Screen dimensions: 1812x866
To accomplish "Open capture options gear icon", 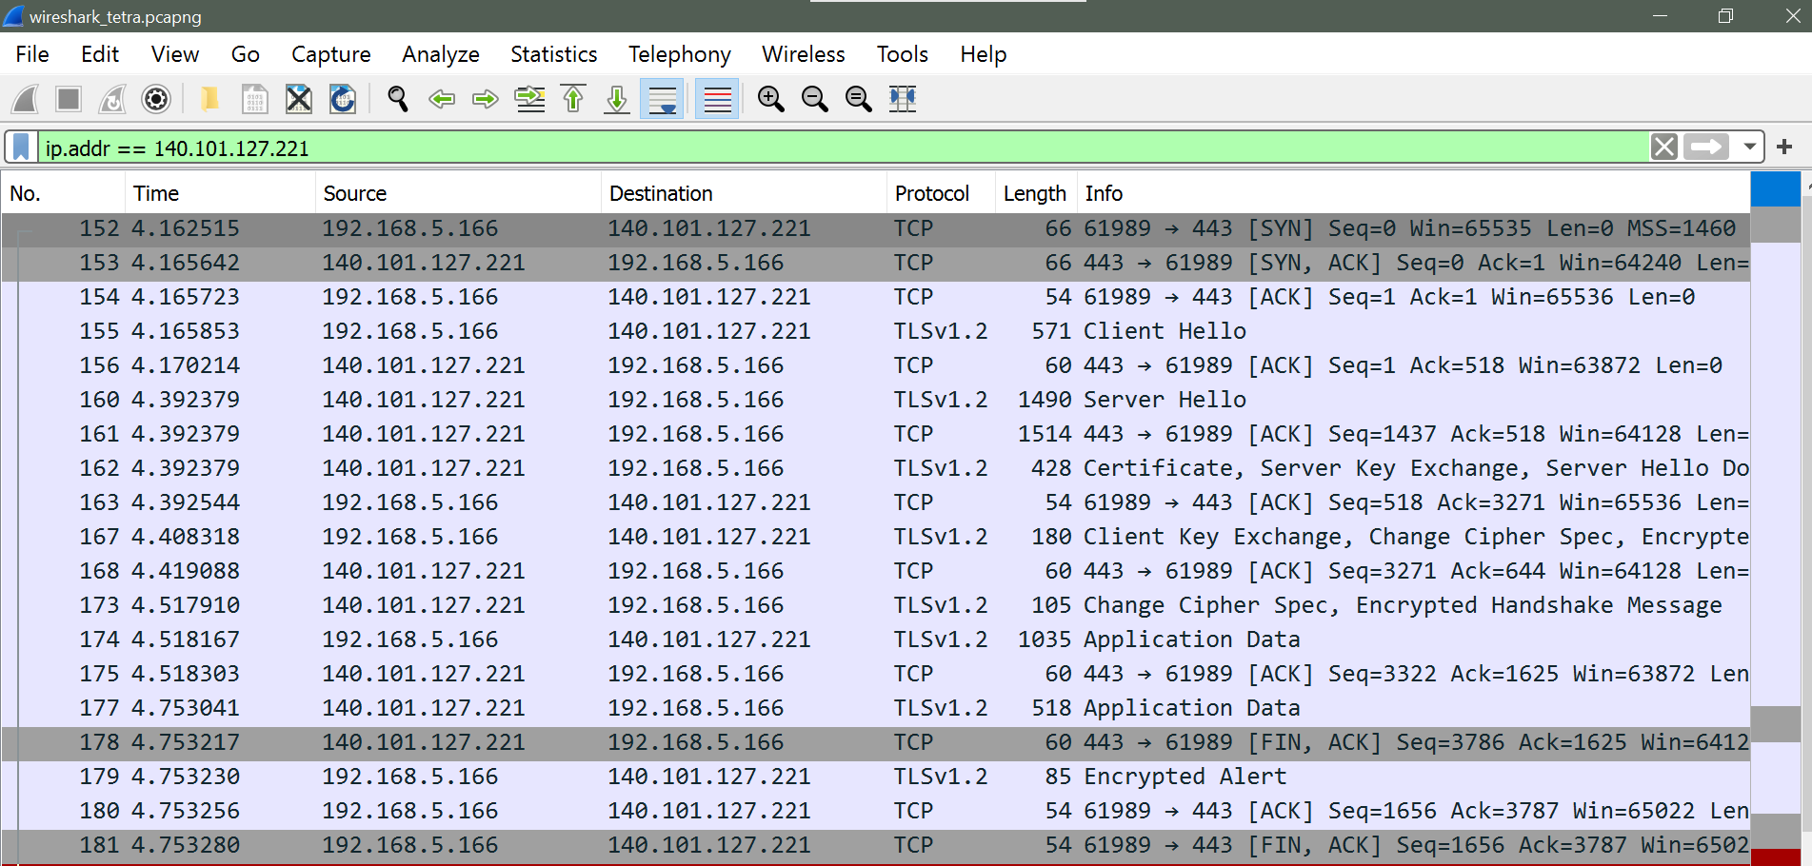I will [156, 99].
